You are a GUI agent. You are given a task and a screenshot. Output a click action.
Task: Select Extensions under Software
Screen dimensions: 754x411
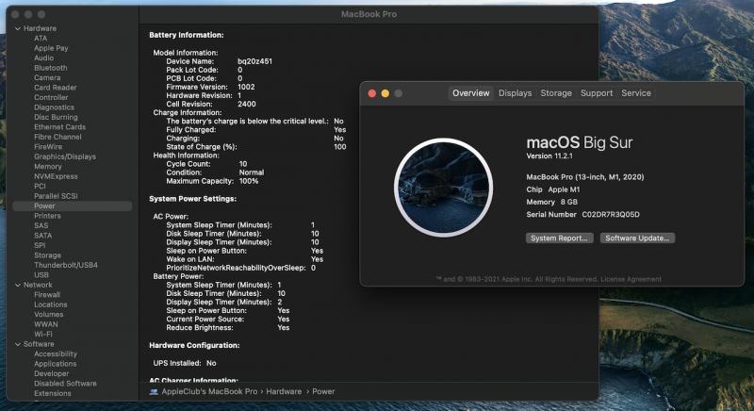point(53,393)
